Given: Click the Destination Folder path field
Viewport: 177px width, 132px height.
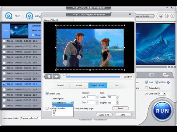Looking at the screenshot, I should (x=49, y=118).
